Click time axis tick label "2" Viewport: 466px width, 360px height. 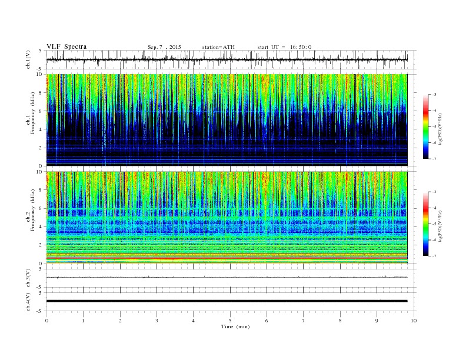click(120, 321)
